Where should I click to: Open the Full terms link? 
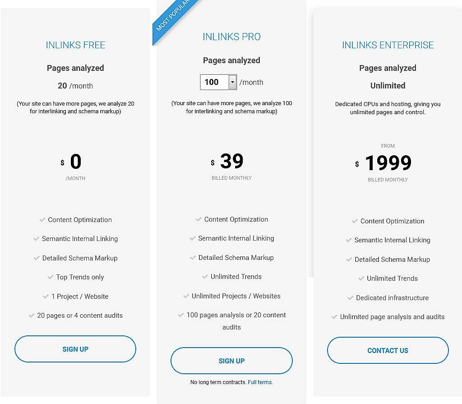click(x=260, y=382)
